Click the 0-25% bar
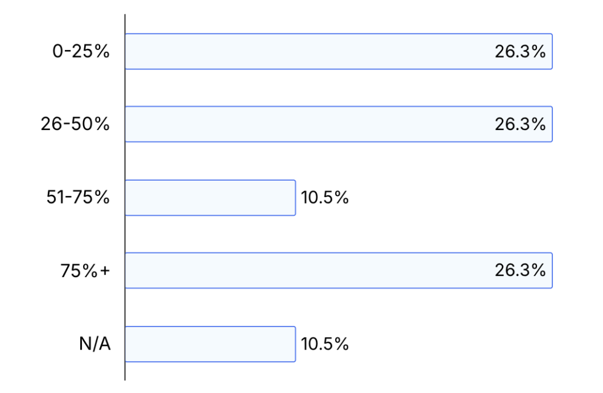 [339, 51]
